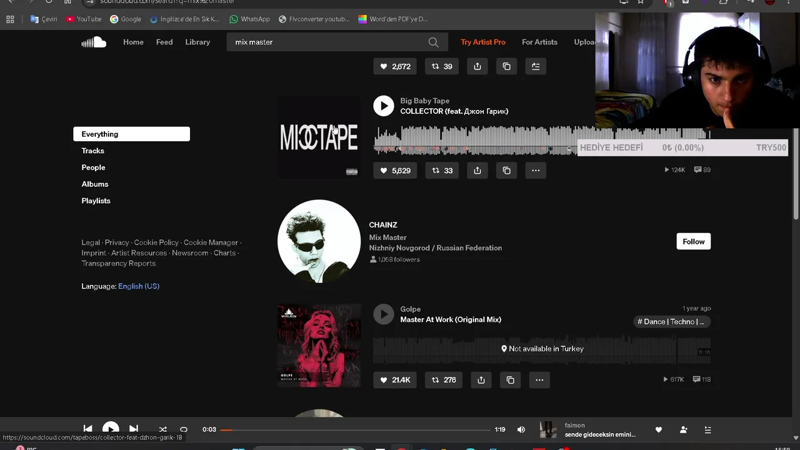Open CHAINZ profile avatar
The height and width of the screenshot is (450, 800).
point(319,241)
